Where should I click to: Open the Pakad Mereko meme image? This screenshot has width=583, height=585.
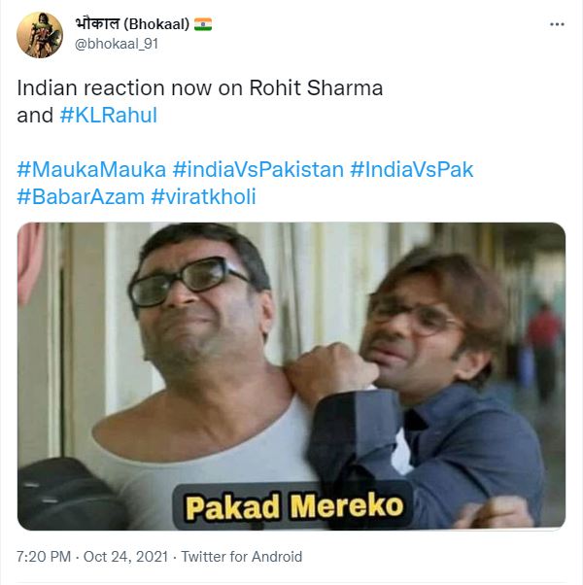click(291, 376)
